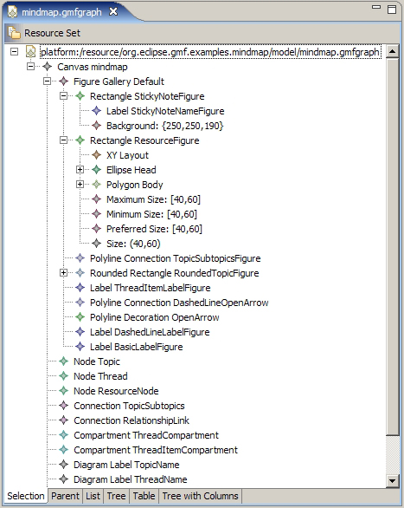Expand the Ellipse Head node
This screenshot has width=404, height=508.
(x=80, y=170)
